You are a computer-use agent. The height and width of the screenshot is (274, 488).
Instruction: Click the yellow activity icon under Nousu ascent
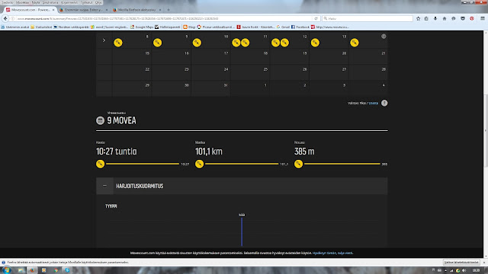tap(298, 164)
